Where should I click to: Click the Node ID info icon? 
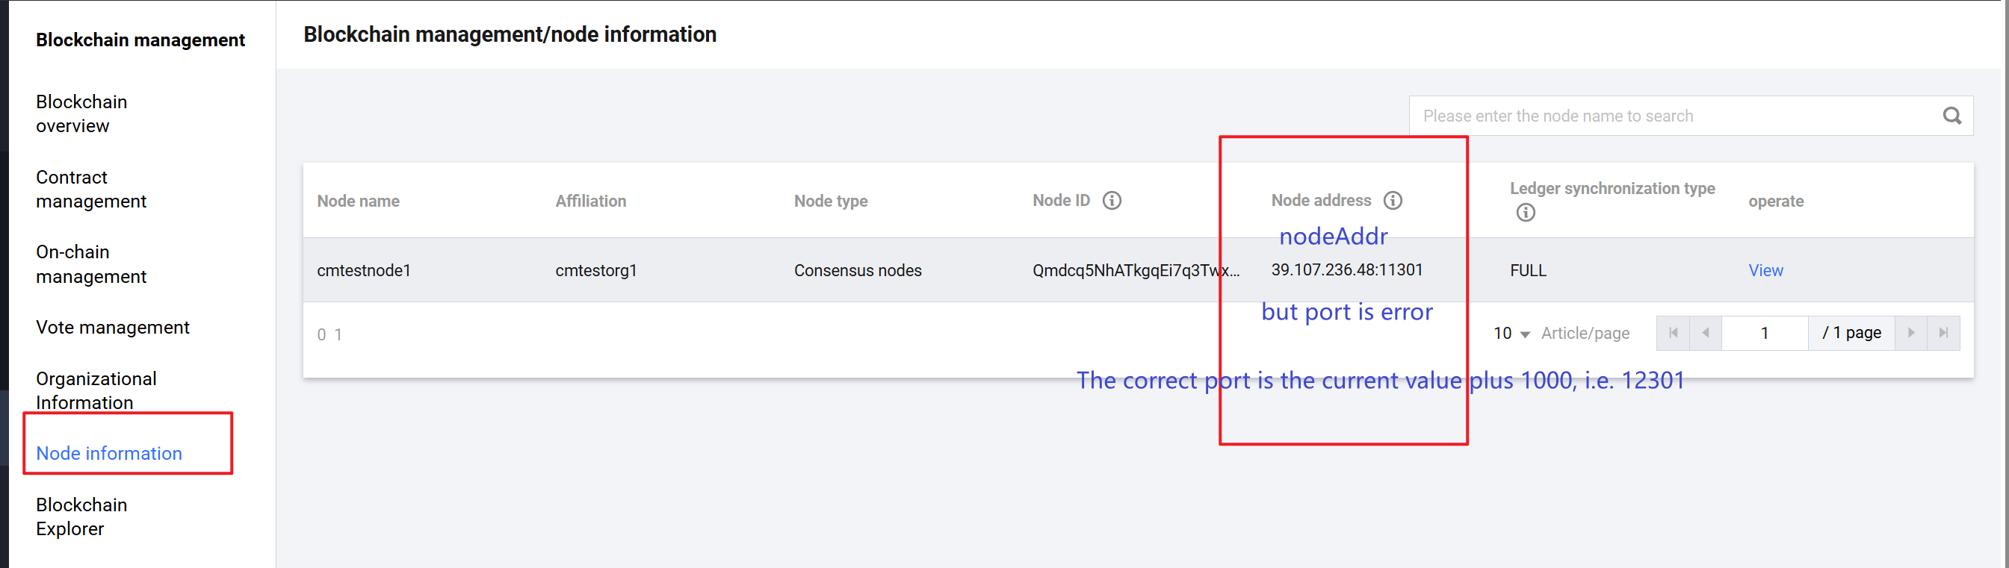1112,201
